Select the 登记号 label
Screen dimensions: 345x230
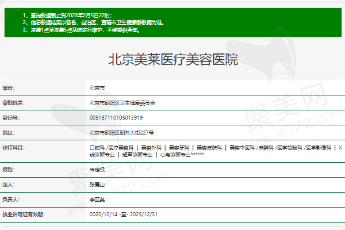click(11, 118)
